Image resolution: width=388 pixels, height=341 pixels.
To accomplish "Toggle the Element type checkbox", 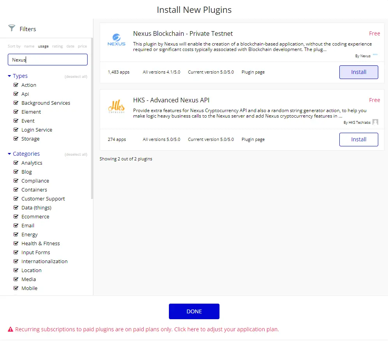I will pos(16,112).
